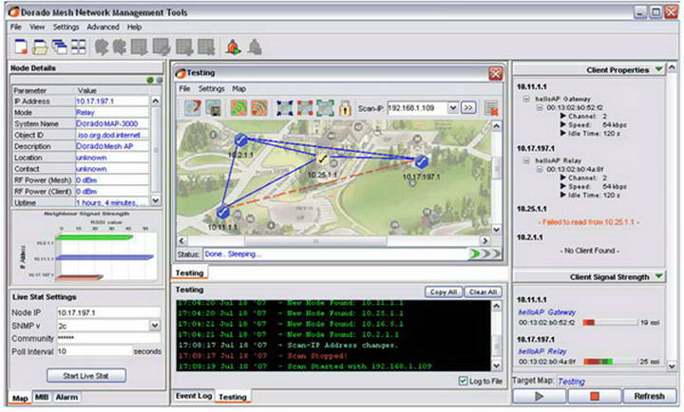Open the Advanced menu
This screenshot has width=684, height=412.
coord(103,27)
